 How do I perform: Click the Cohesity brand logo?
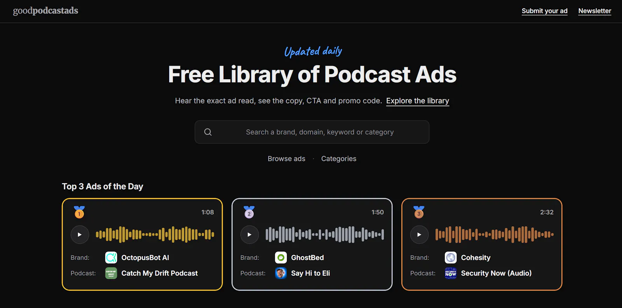[451, 258]
